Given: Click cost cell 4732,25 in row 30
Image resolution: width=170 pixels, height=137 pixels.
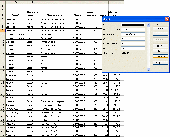Looking at the screenshot, I should [114, 116].
